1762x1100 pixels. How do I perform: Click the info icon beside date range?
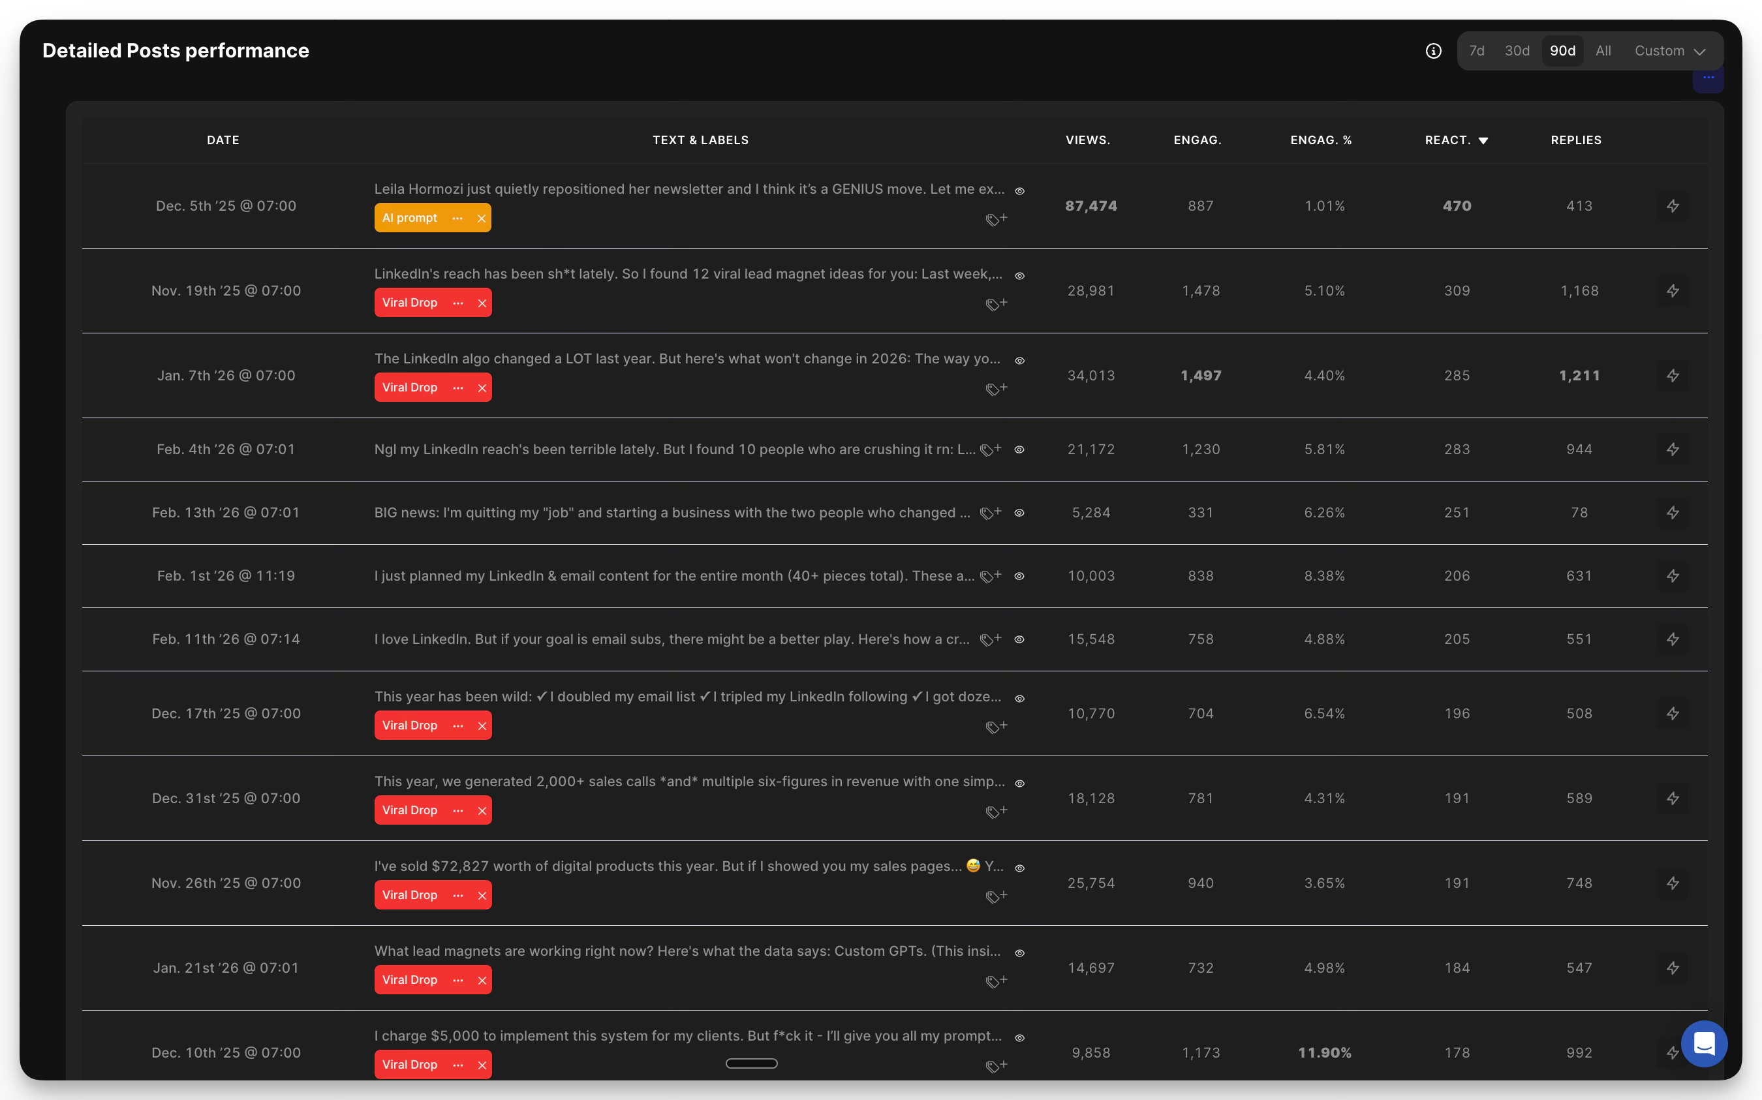coord(1433,51)
